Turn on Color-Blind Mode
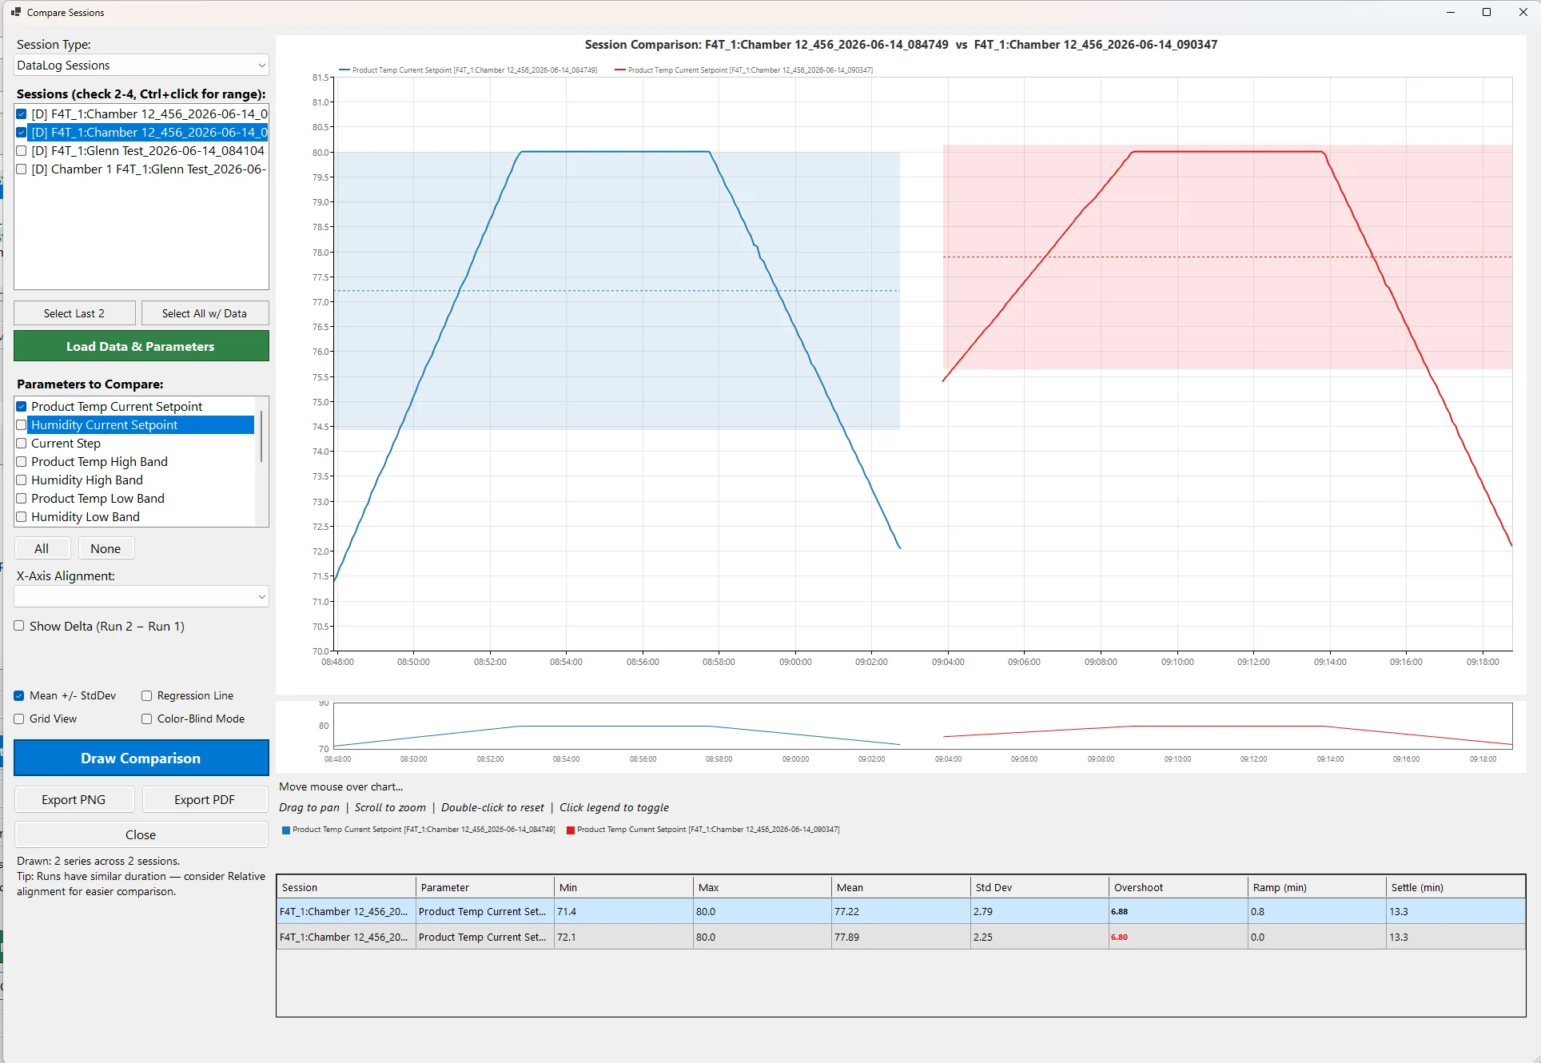This screenshot has width=1541, height=1063. [x=147, y=719]
